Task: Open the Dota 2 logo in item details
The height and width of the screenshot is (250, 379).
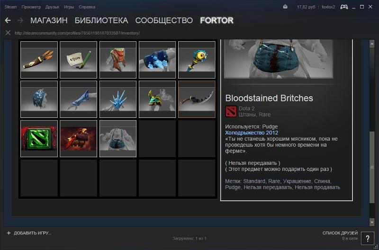Action: tap(231, 111)
